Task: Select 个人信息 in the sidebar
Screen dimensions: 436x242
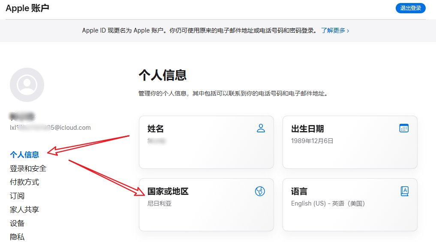Action: pyautogui.click(x=24, y=155)
